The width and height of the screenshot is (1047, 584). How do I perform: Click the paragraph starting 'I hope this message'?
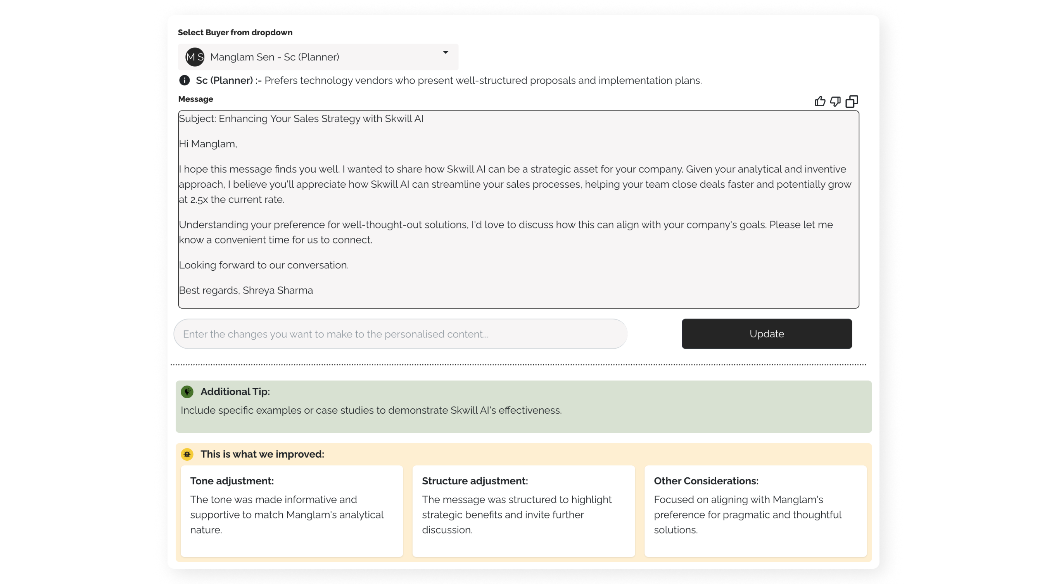(x=515, y=184)
